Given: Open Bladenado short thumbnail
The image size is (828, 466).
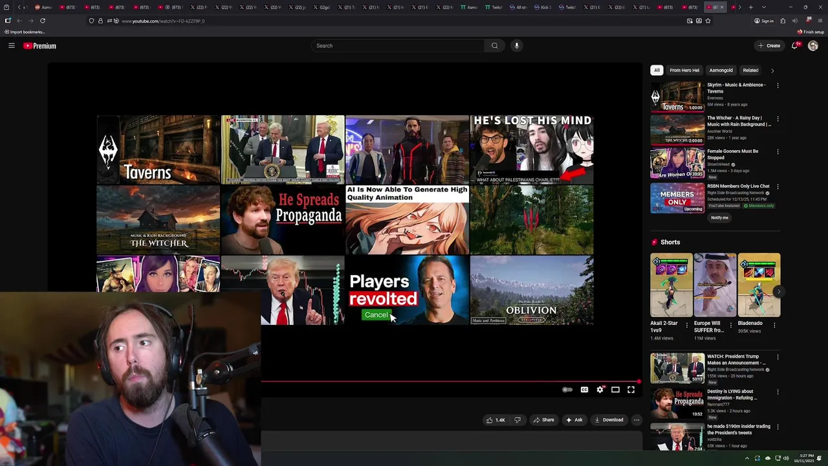Looking at the screenshot, I should pyautogui.click(x=759, y=285).
